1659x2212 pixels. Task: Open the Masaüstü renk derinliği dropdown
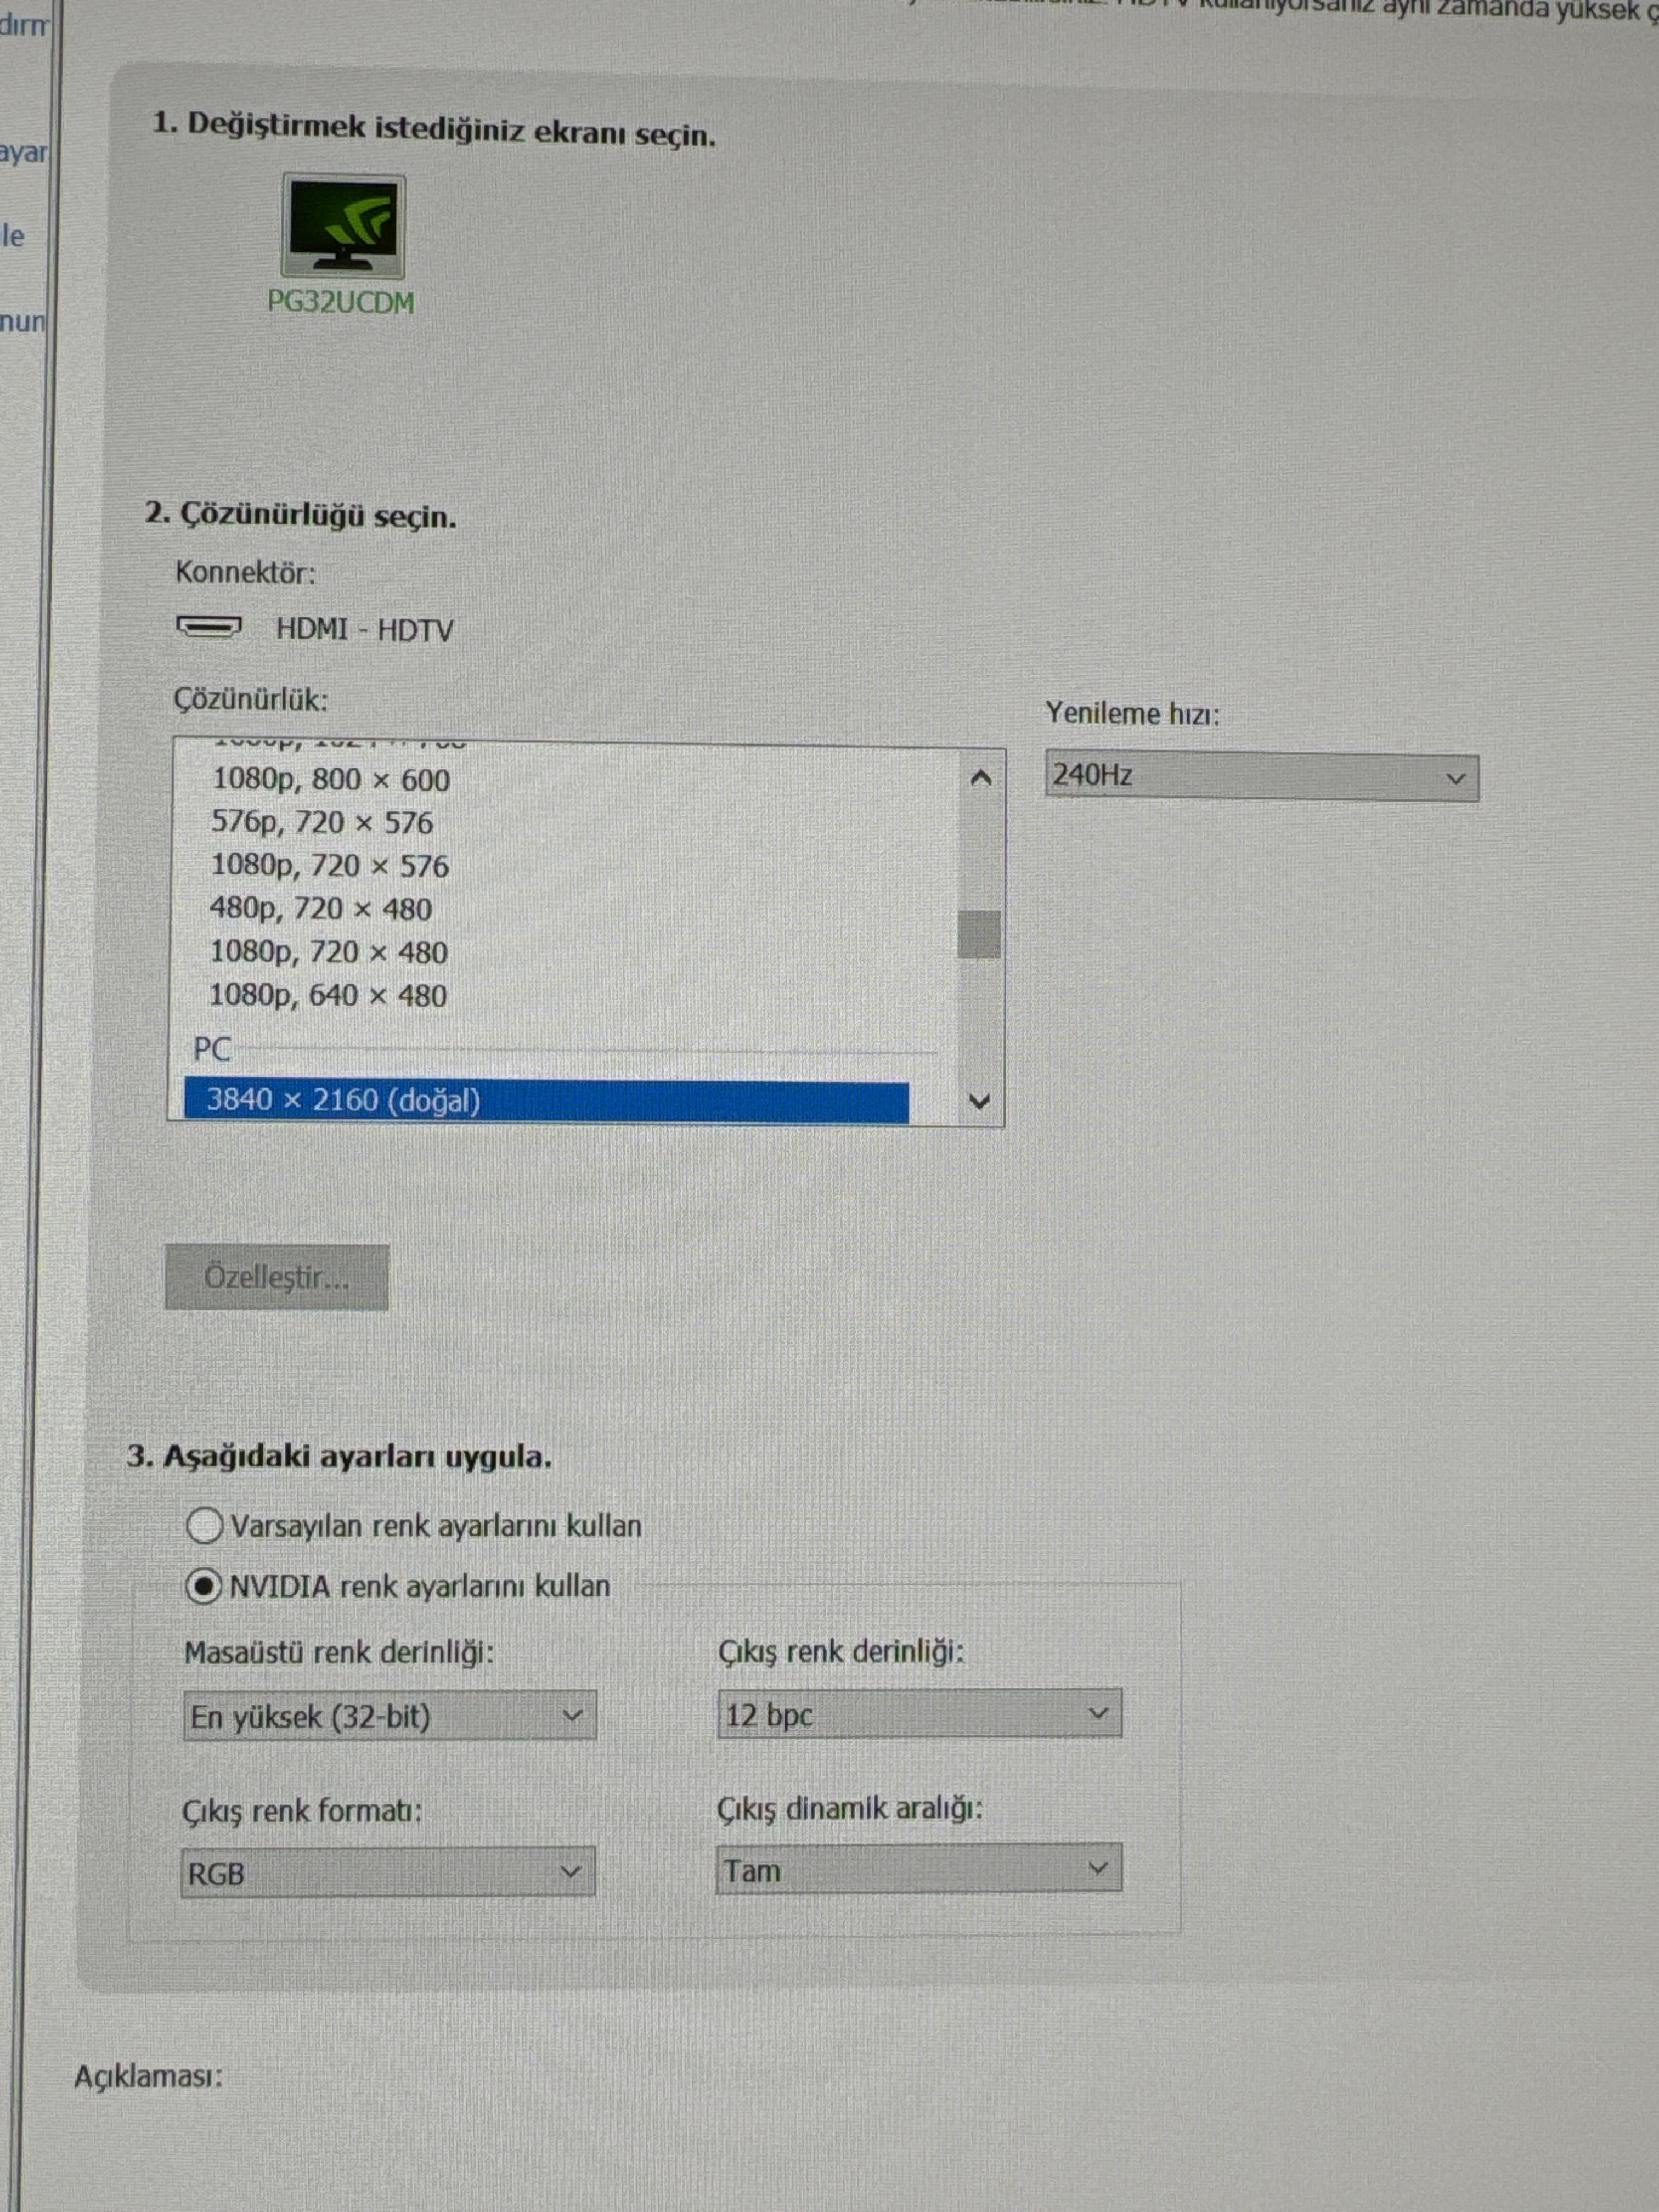pos(390,1716)
